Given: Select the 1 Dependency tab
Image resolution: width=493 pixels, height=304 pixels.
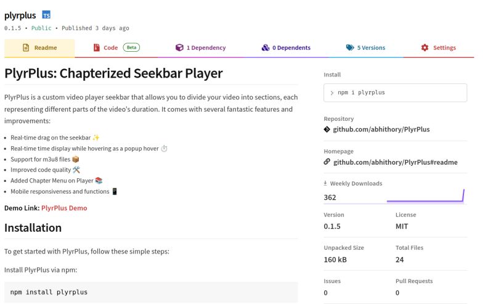Looking at the screenshot, I should [200, 48].
